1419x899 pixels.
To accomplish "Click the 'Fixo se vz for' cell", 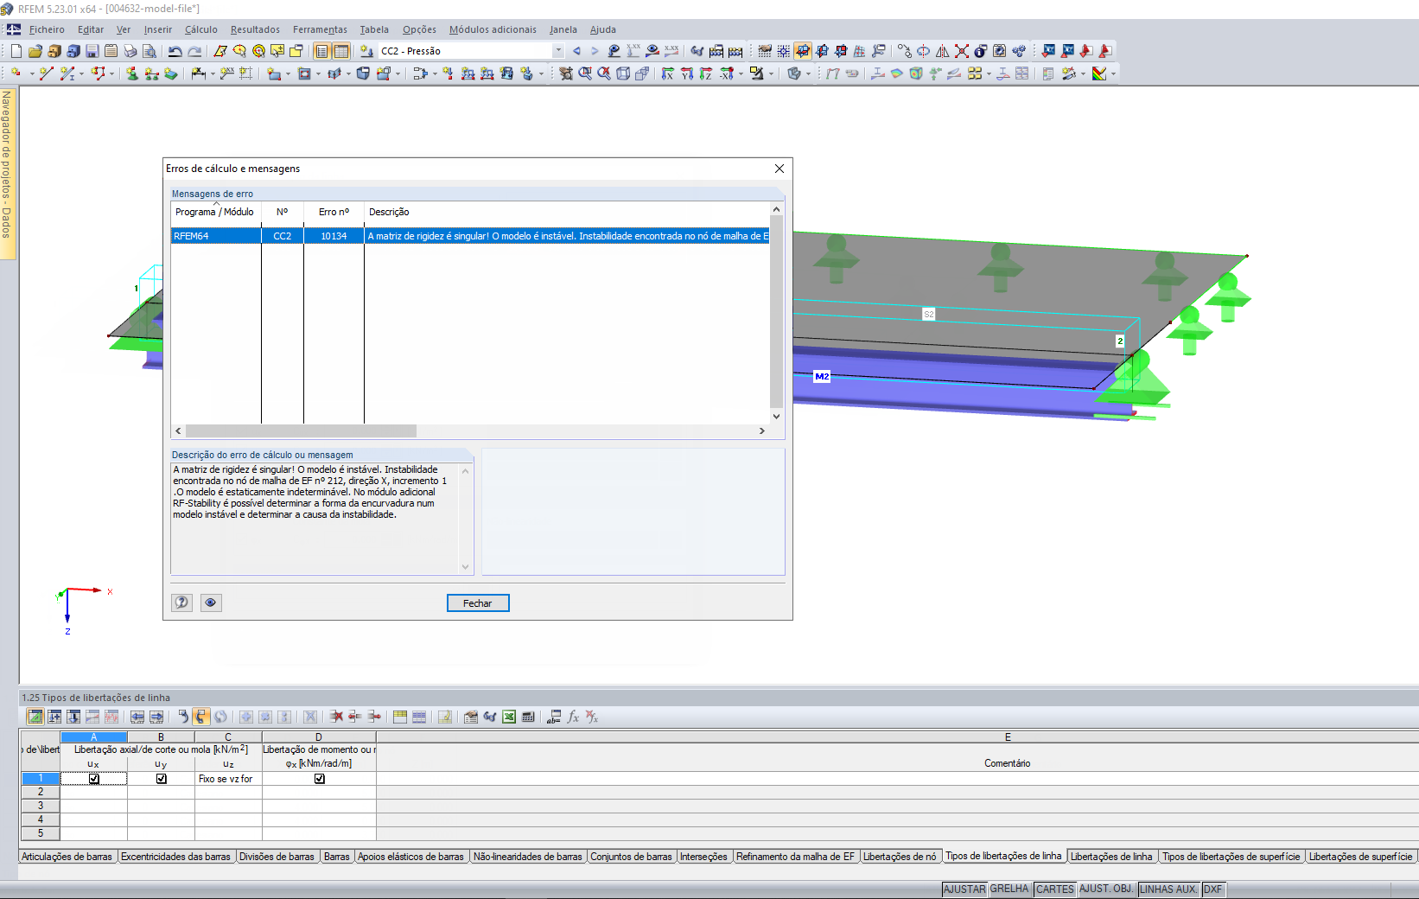I will pyautogui.click(x=228, y=779).
